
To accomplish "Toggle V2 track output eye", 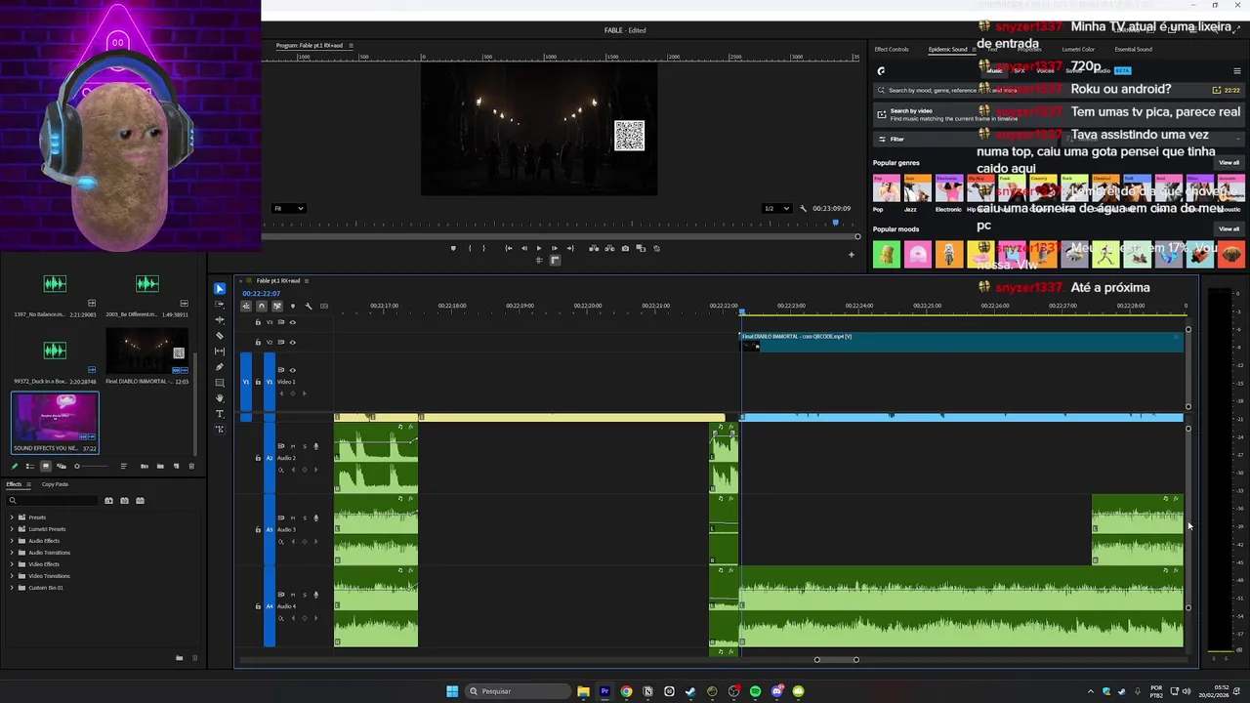I will 292,342.
